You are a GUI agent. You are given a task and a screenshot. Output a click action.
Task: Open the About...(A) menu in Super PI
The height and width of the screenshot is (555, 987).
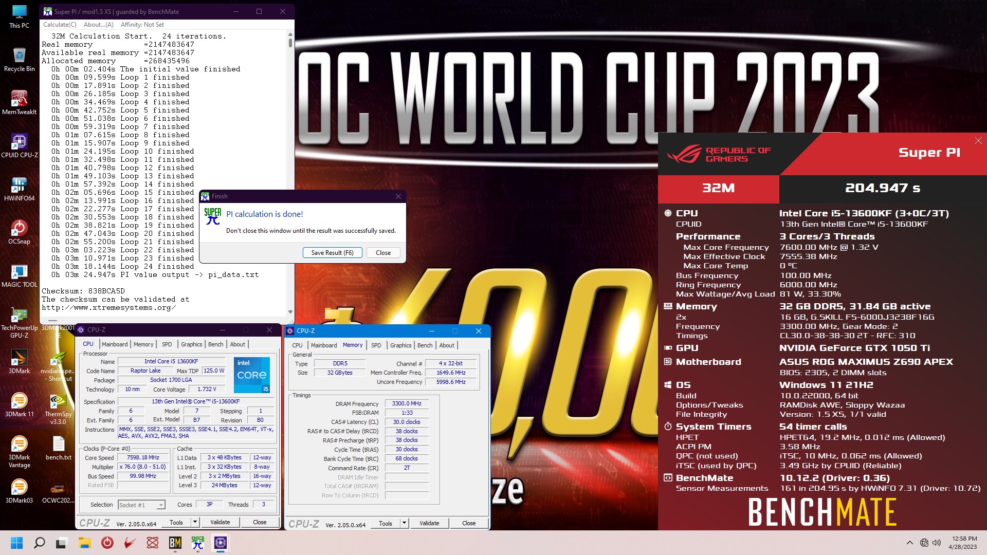tap(99, 25)
